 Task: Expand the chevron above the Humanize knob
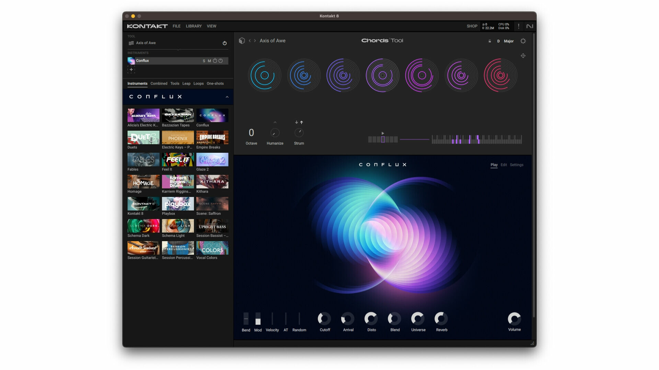[x=275, y=122]
